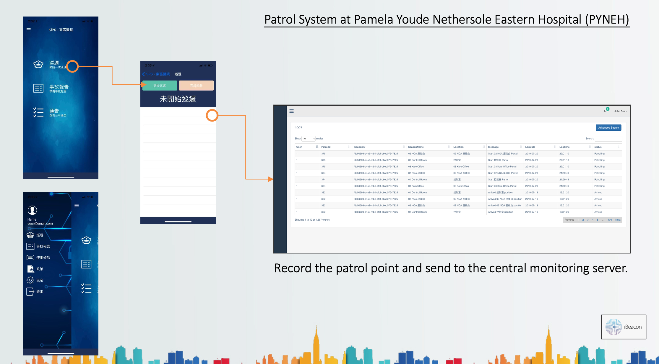The height and width of the screenshot is (364, 659).
Task: Tap 使用條款 terms icon in side drawer
Action: (x=30, y=258)
